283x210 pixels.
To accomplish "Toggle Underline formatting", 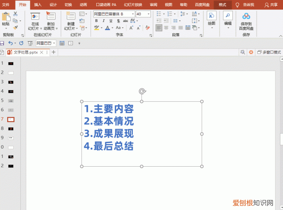I will [x=111, y=21].
